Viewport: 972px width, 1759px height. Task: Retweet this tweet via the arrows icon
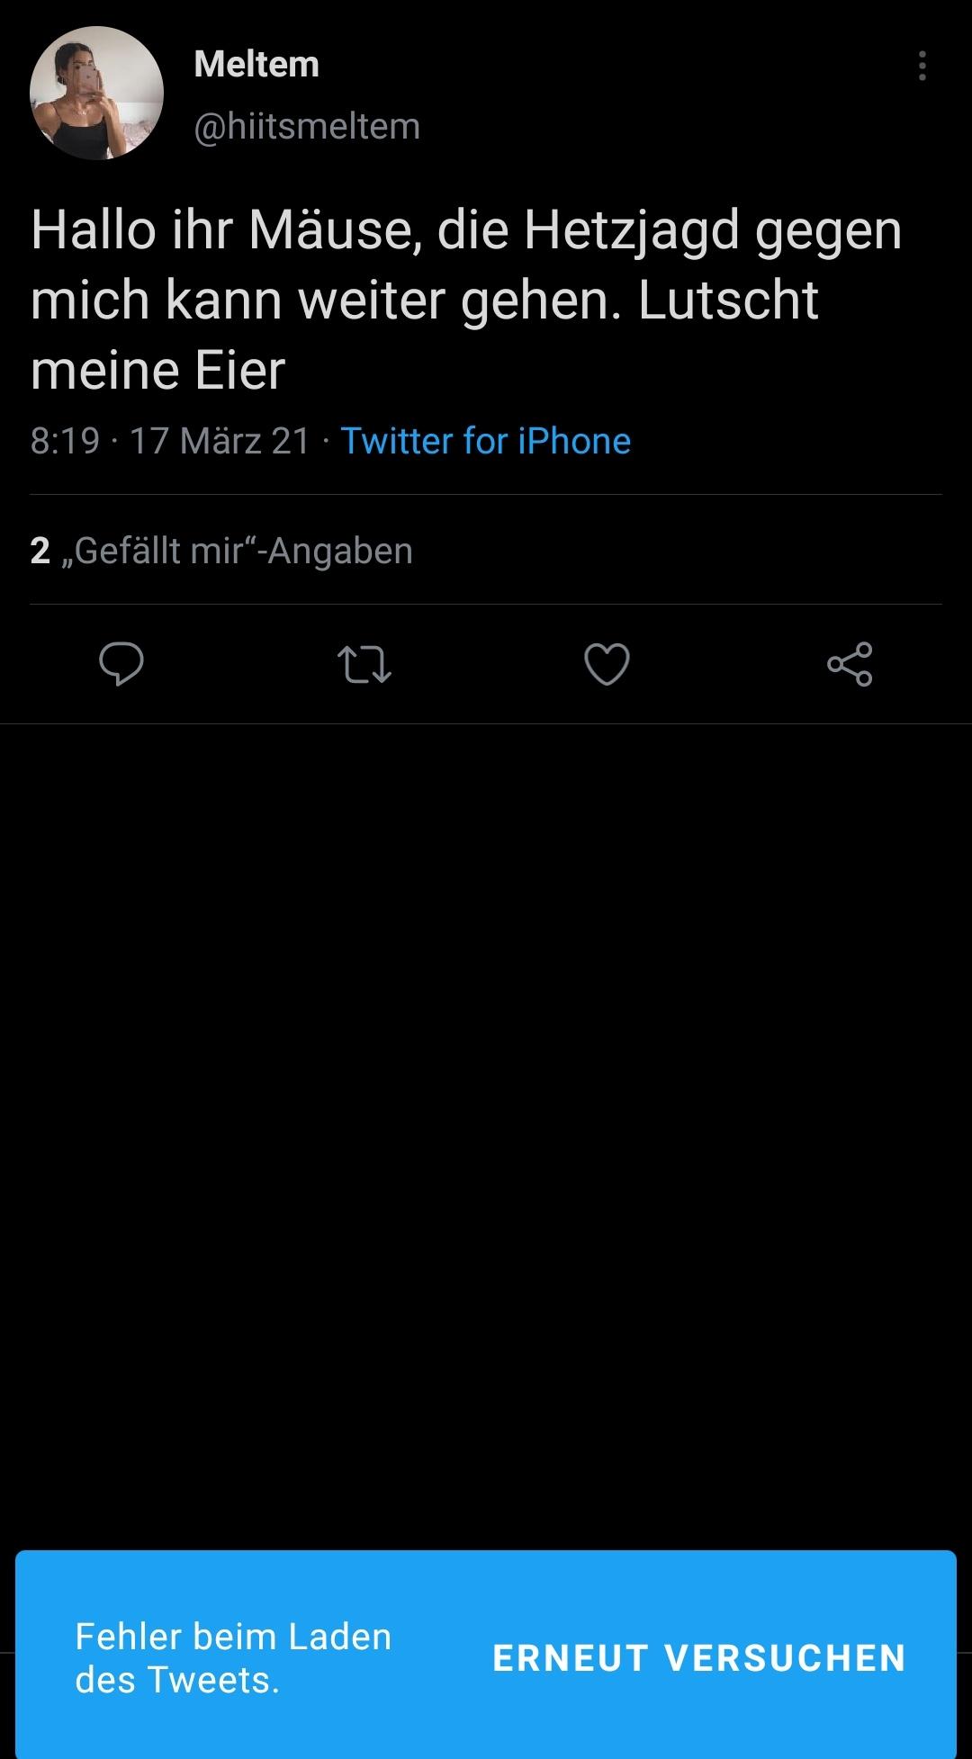(x=364, y=665)
